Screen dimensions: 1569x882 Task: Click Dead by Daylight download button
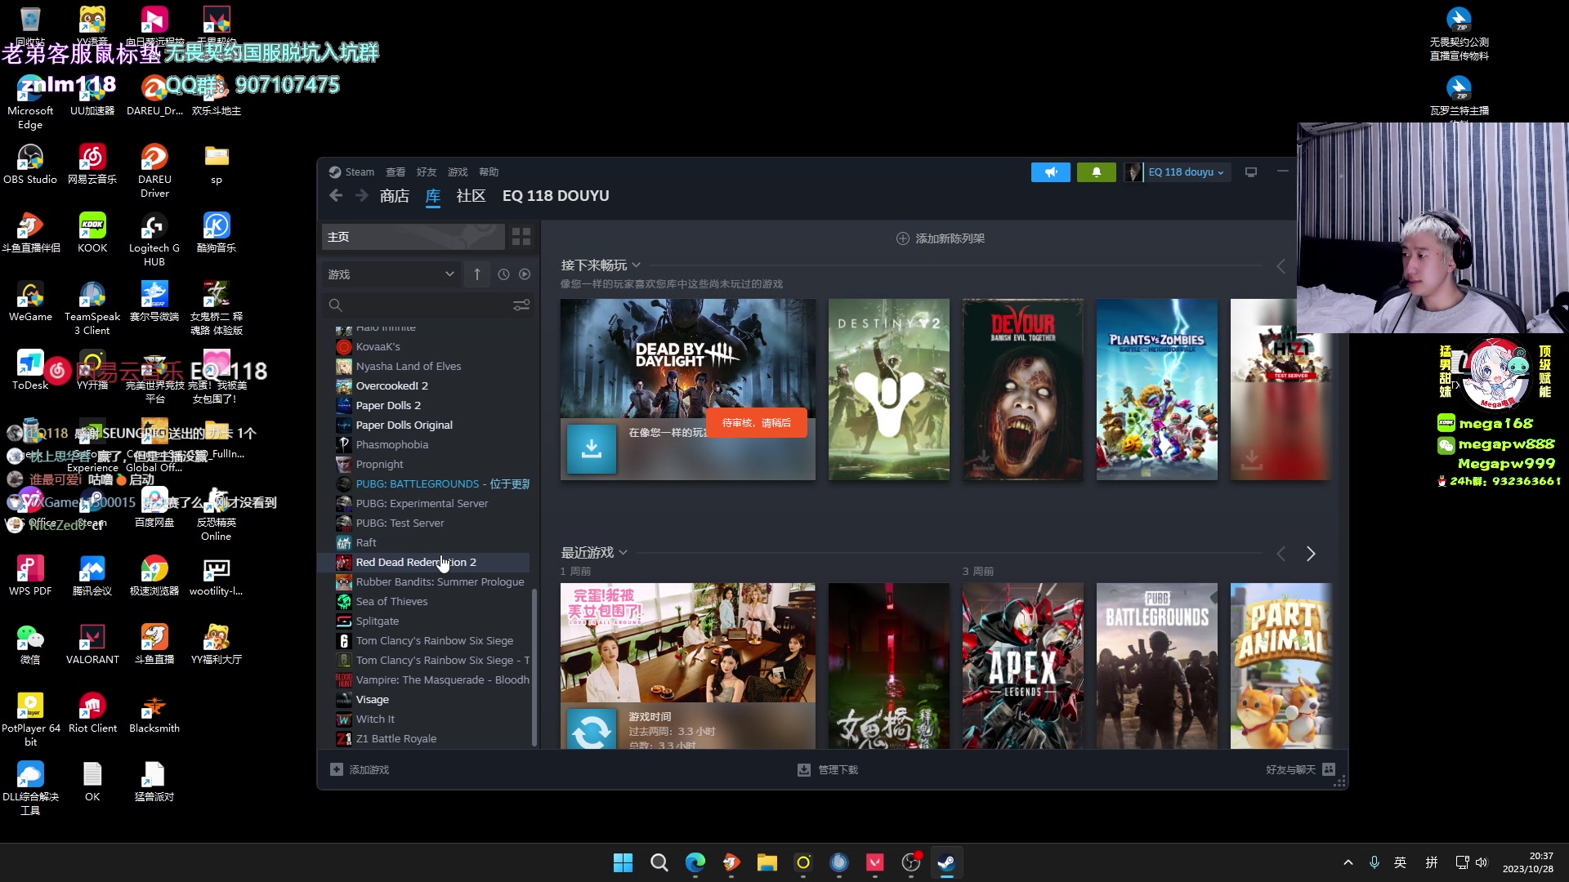click(592, 448)
